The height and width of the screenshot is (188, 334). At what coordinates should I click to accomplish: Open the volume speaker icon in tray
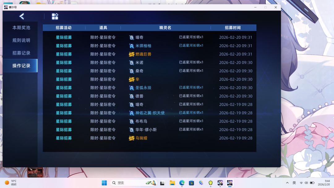pos(306,183)
